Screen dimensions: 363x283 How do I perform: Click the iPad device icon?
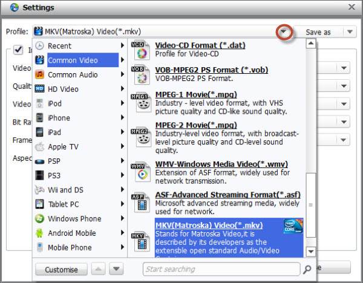point(39,132)
